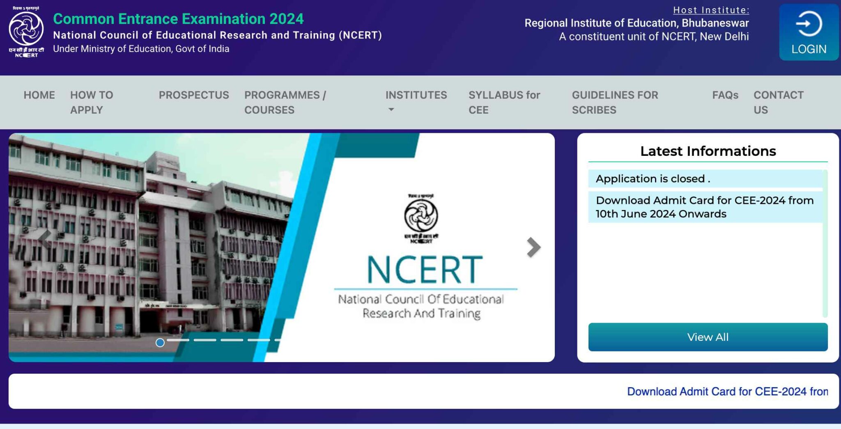Click the 'Host Institute:' label
This screenshot has height=429, width=841.
pos(711,10)
